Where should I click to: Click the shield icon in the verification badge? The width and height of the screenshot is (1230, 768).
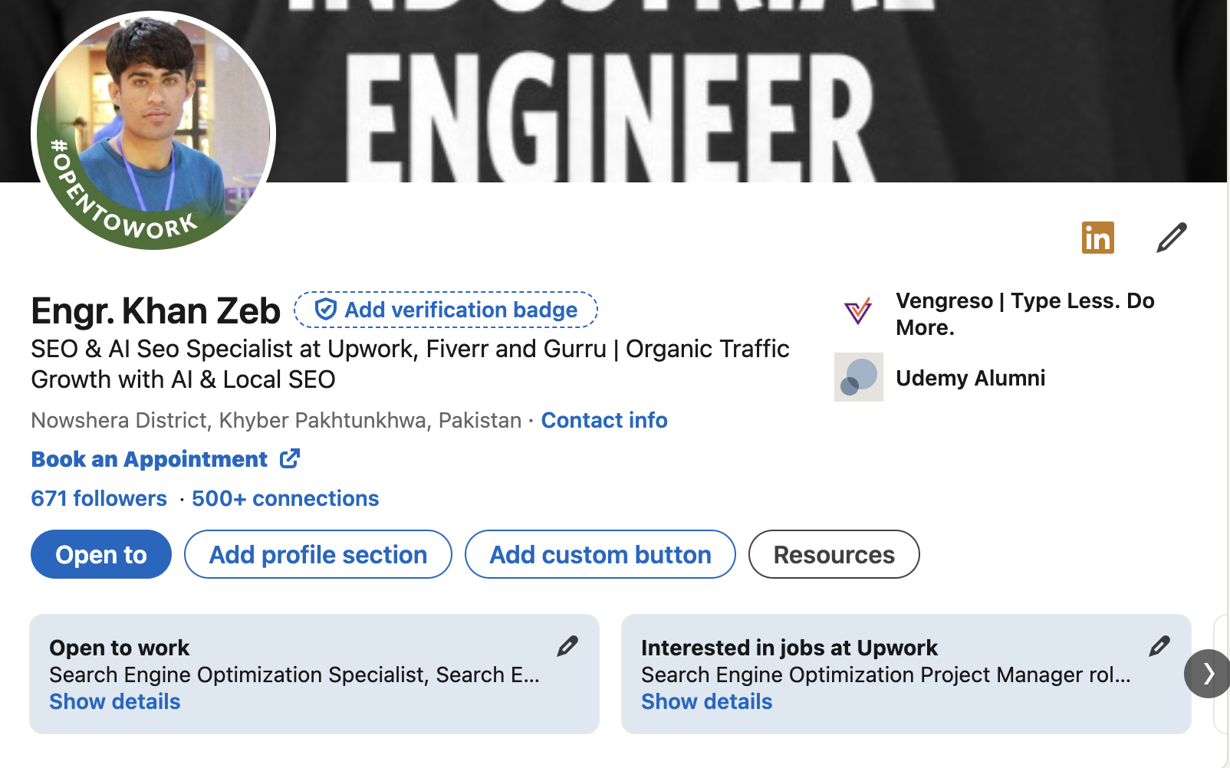(x=326, y=310)
